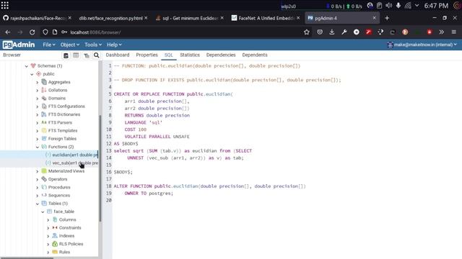Select the RLS Policies tree item
Image resolution: width=462 pixels, height=259 pixels.
point(71,244)
